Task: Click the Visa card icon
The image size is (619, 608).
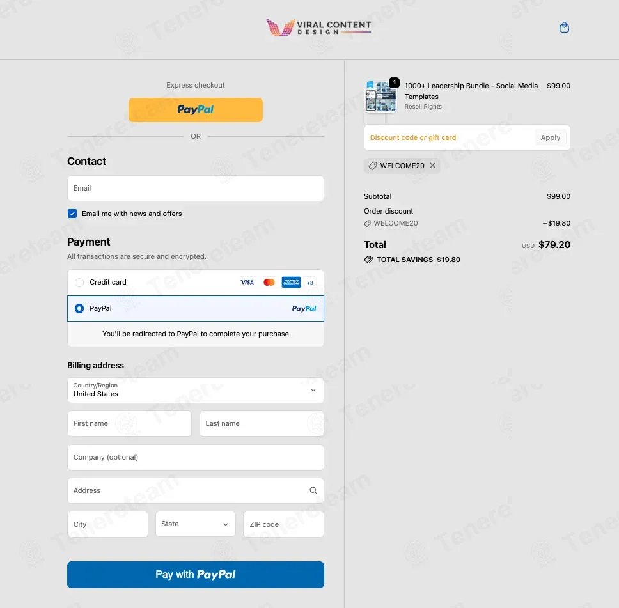Action: coord(247,283)
